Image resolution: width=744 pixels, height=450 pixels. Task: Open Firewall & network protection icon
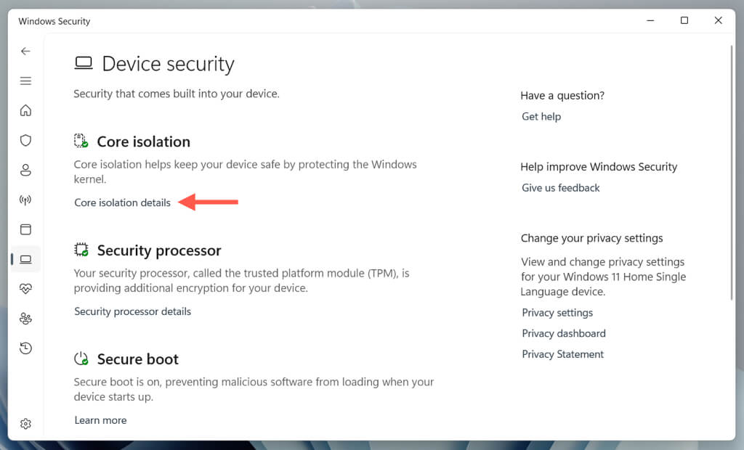pos(25,200)
